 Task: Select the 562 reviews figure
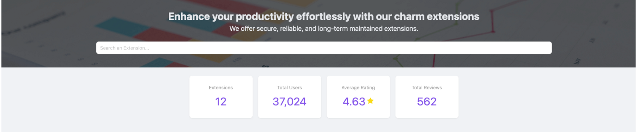[x=426, y=102]
